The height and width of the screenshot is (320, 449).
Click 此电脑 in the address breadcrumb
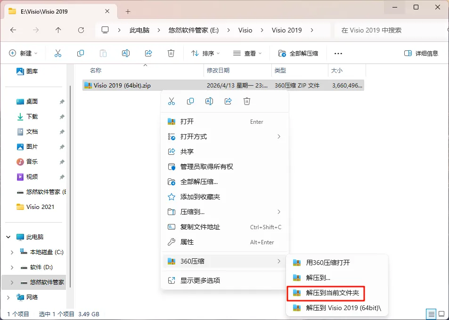139,30
